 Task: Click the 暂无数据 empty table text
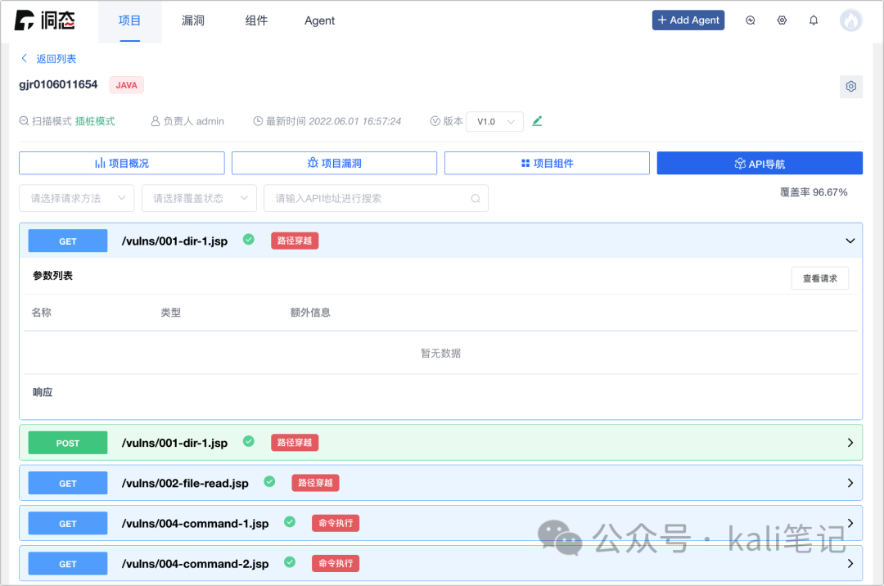point(441,354)
